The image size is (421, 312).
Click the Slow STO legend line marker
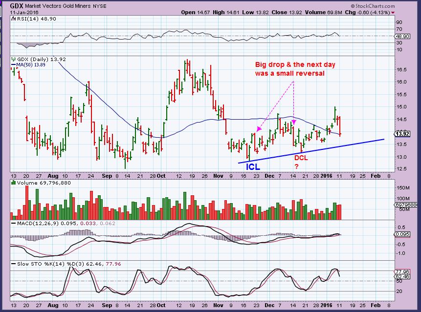coord(13,264)
